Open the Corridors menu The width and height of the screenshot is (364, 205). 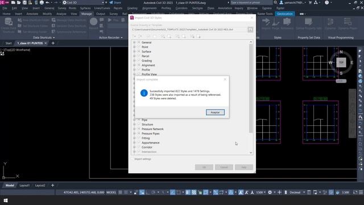tap(181, 8)
